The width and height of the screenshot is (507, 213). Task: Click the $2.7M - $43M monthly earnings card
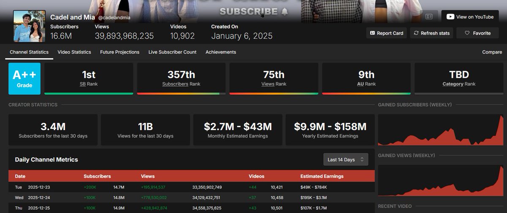(x=238, y=130)
